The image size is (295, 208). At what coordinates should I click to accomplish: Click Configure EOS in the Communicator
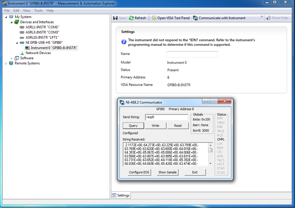coord(139,172)
